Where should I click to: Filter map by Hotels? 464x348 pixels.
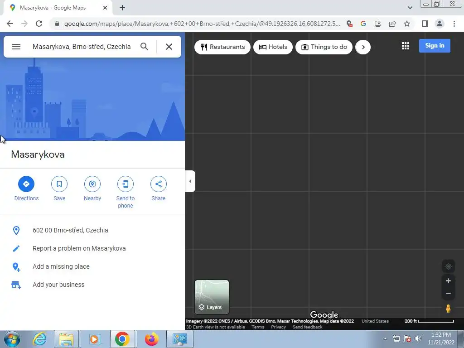pos(273,47)
